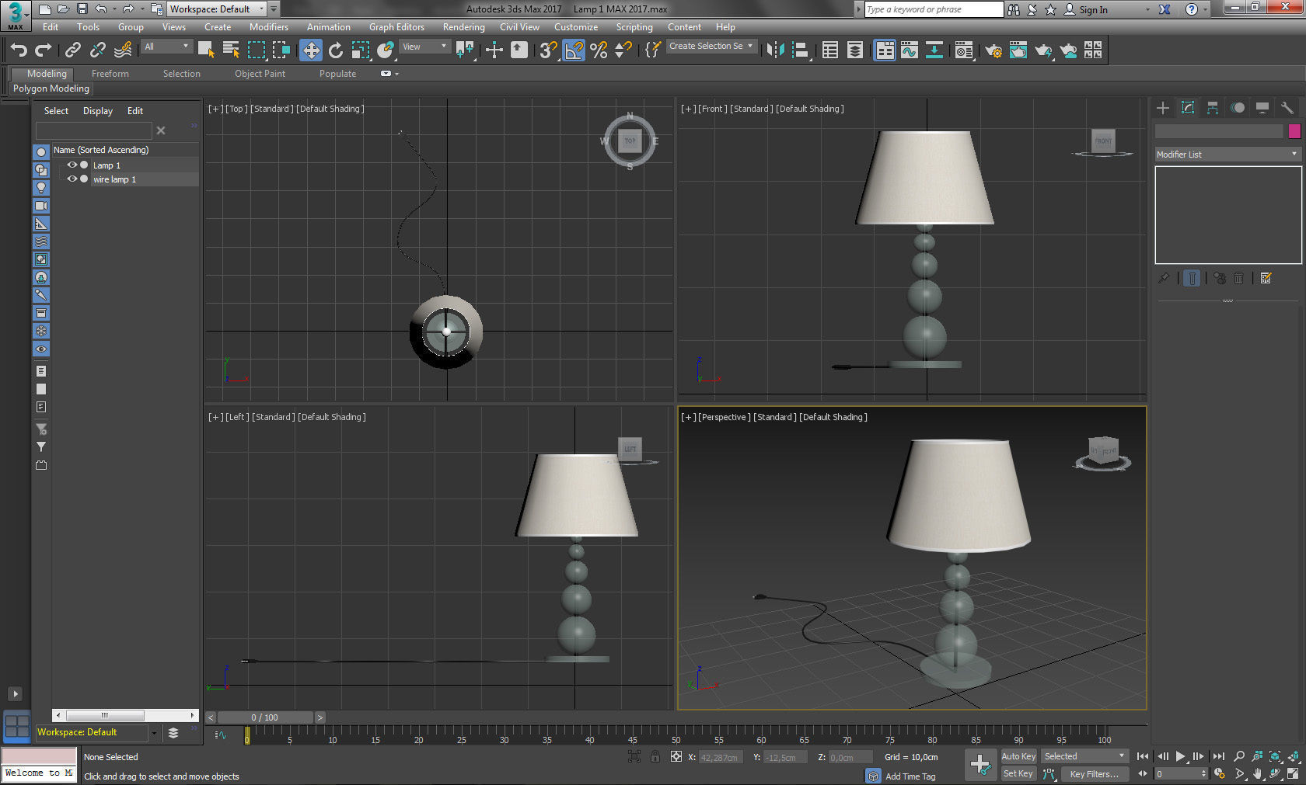Click the Rectangular Selection Region tool
1306x785 pixels.
pyautogui.click(x=257, y=50)
